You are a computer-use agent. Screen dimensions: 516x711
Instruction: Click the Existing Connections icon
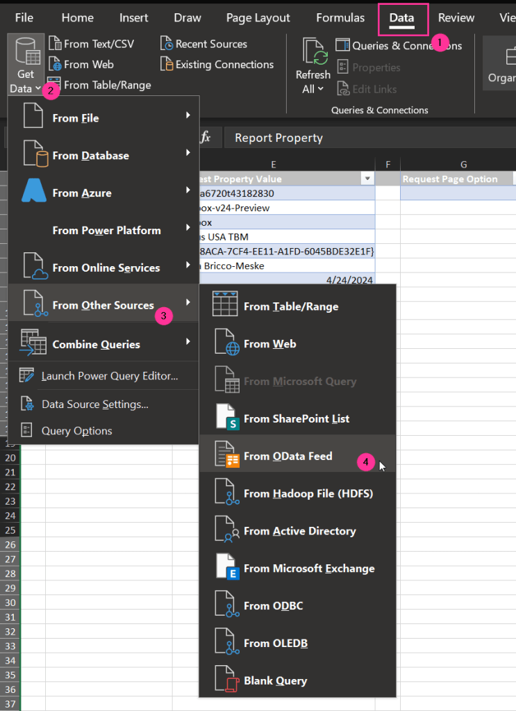tap(167, 65)
